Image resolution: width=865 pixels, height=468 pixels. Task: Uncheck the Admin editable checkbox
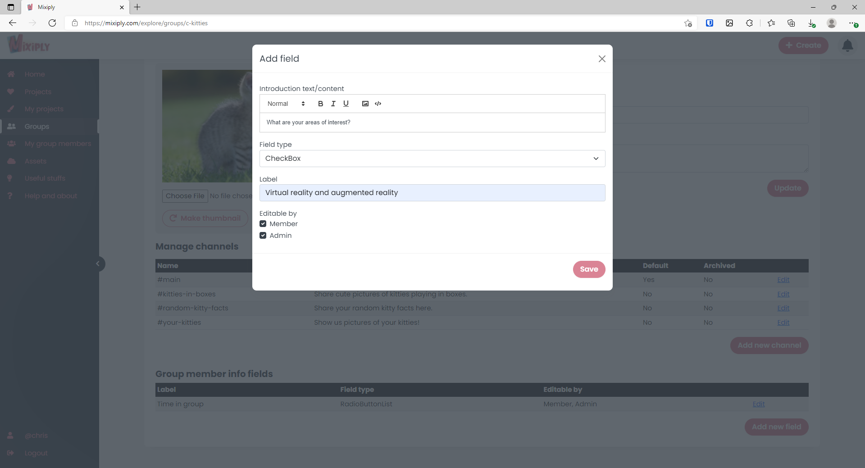(263, 236)
